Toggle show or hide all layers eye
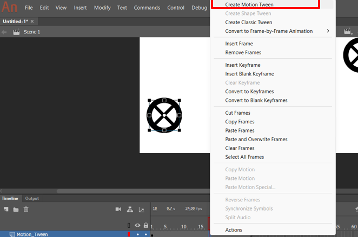 [x=137, y=225]
